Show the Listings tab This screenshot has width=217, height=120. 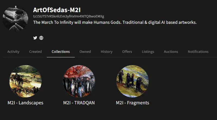tap(148, 52)
